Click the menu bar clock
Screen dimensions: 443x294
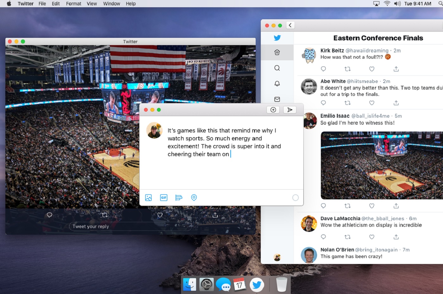point(418,3)
